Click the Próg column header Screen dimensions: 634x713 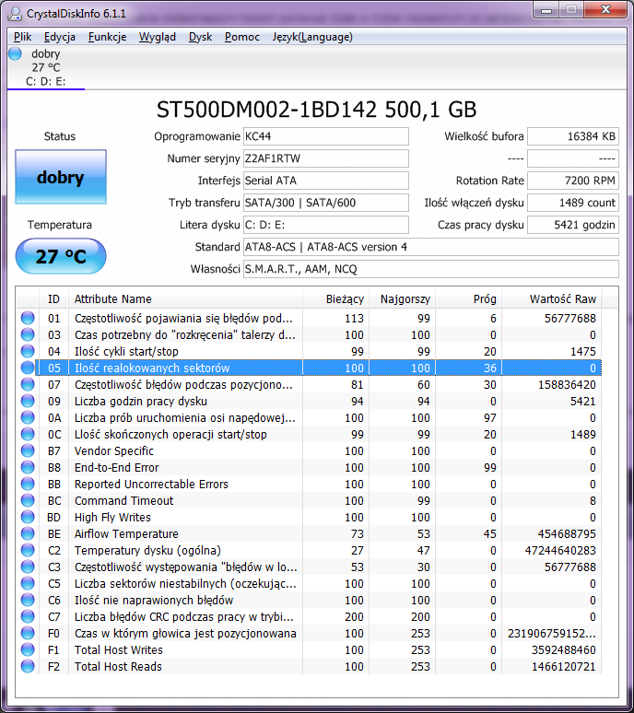tap(469, 298)
